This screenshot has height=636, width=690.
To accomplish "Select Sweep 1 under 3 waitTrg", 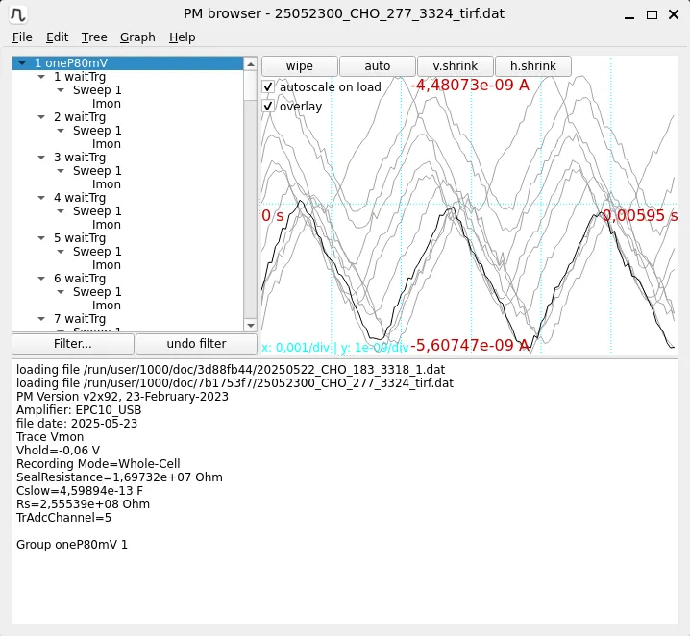I will (97, 171).
